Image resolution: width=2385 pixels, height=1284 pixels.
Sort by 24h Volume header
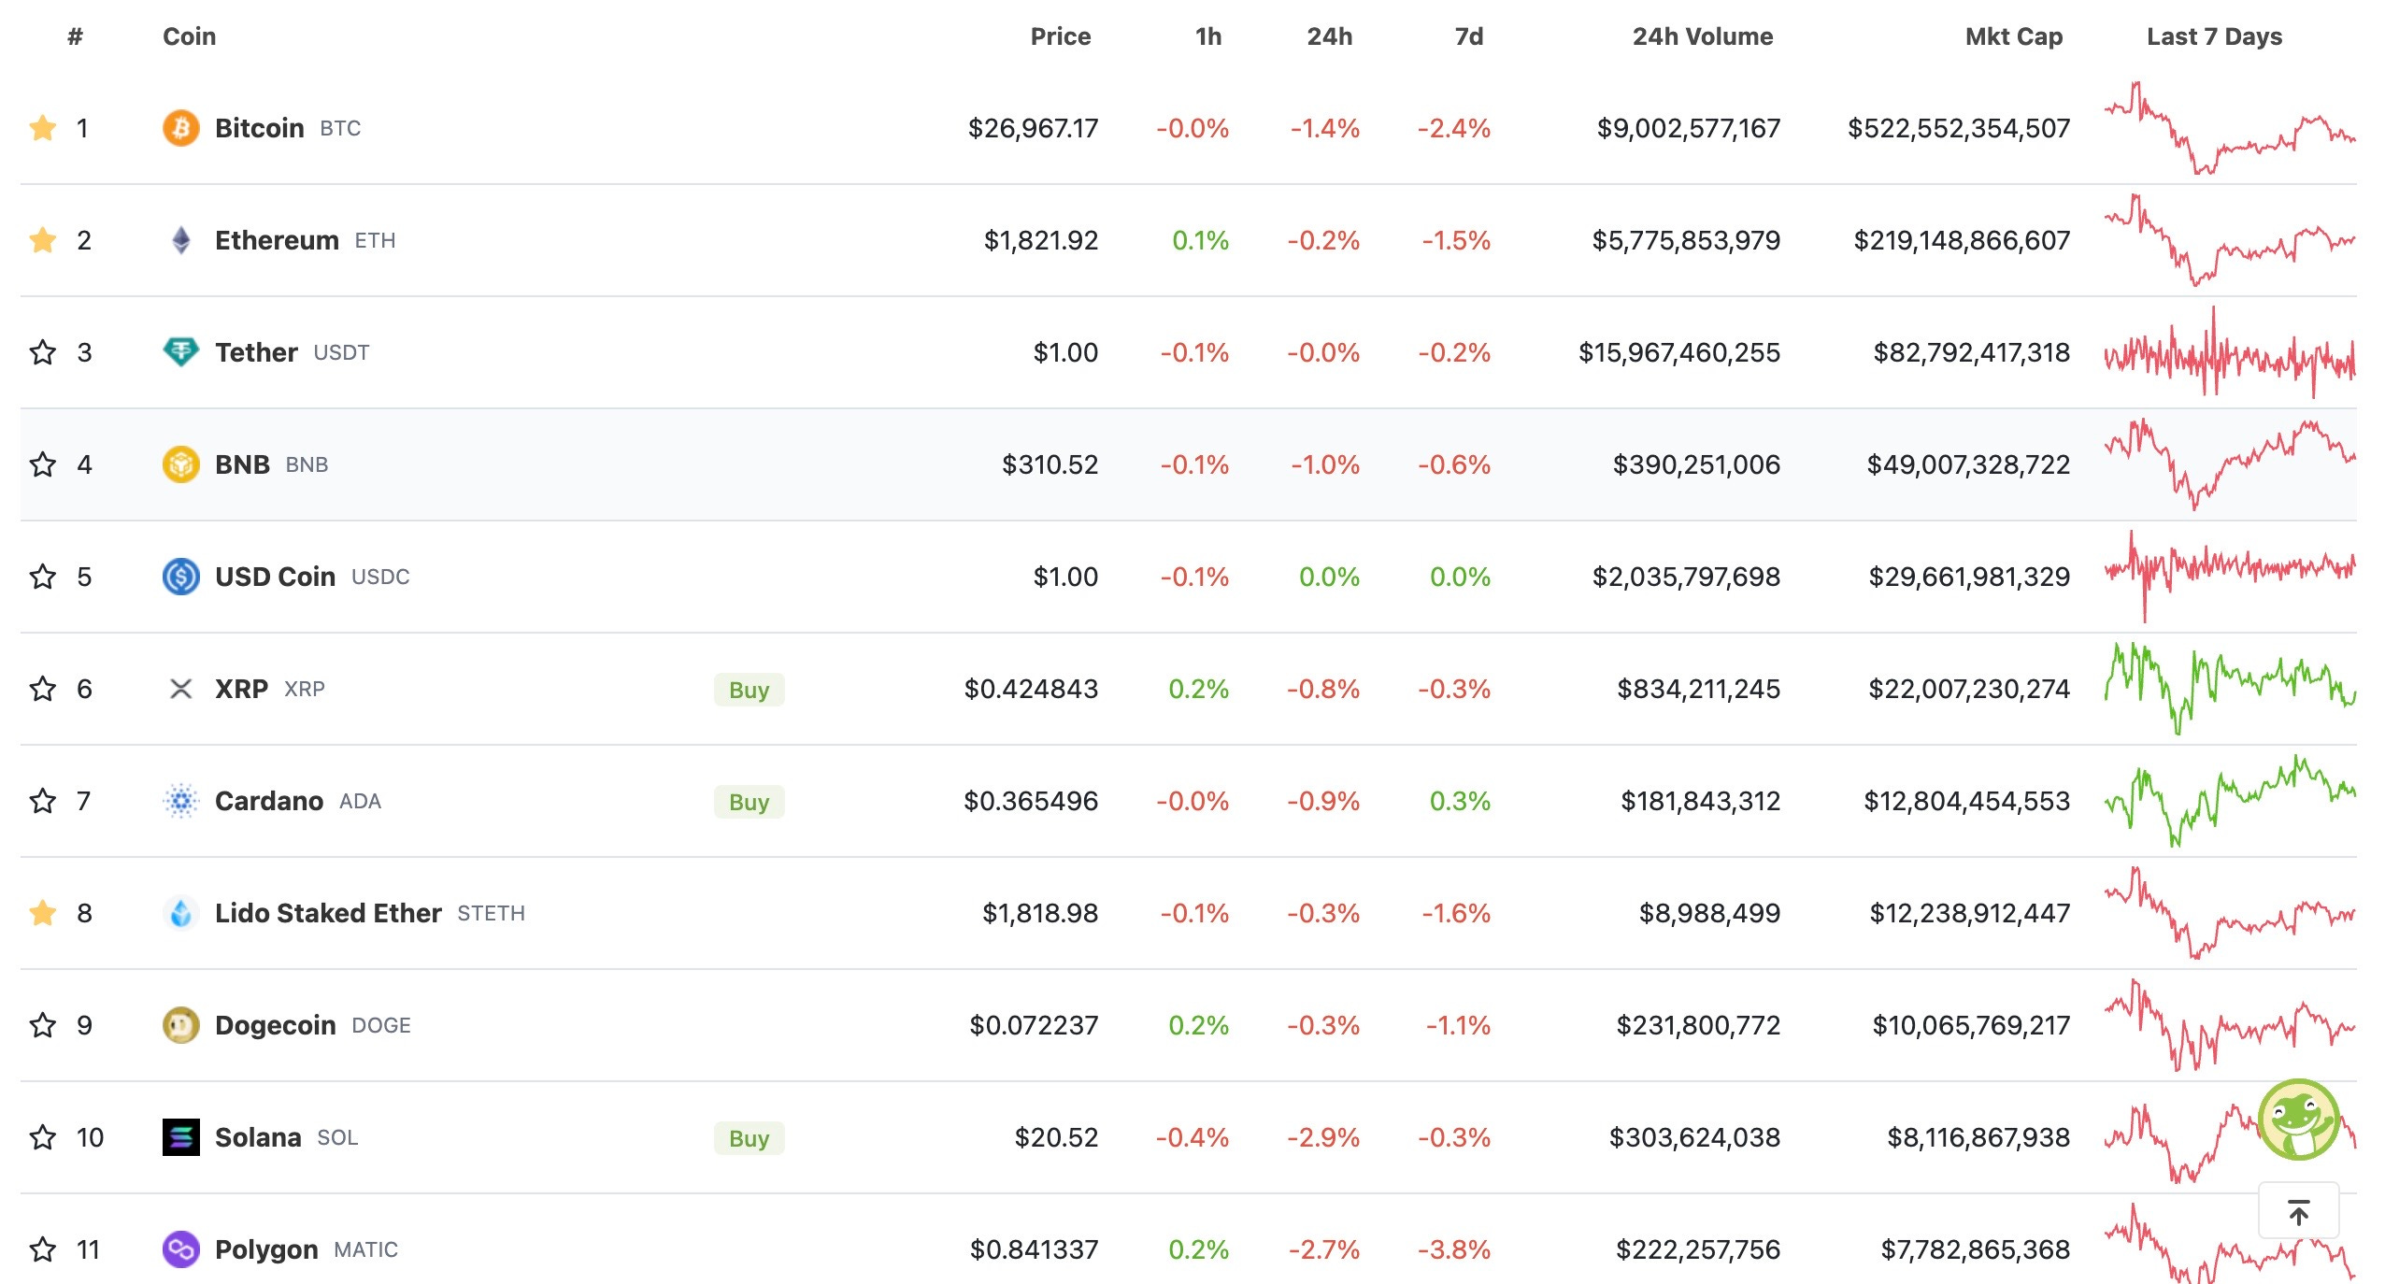[x=1703, y=36]
